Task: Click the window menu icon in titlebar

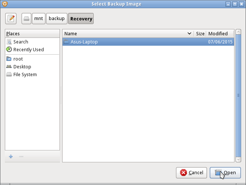Action: click(x=4, y=4)
